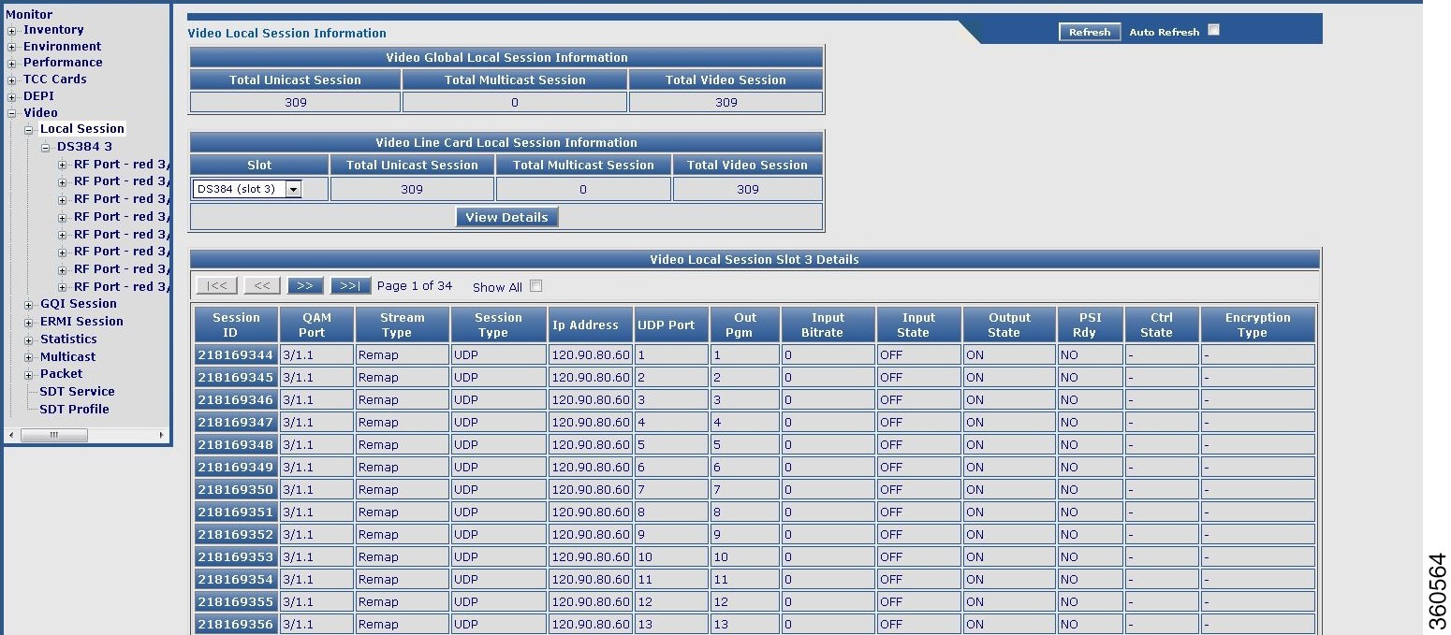Expand the Performance node plus icon
The image size is (1451, 635).
point(12,64)
